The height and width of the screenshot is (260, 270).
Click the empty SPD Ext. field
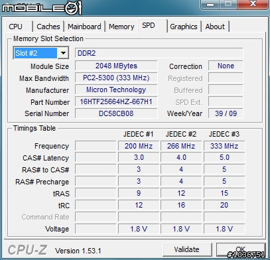(x=226, y=101)
